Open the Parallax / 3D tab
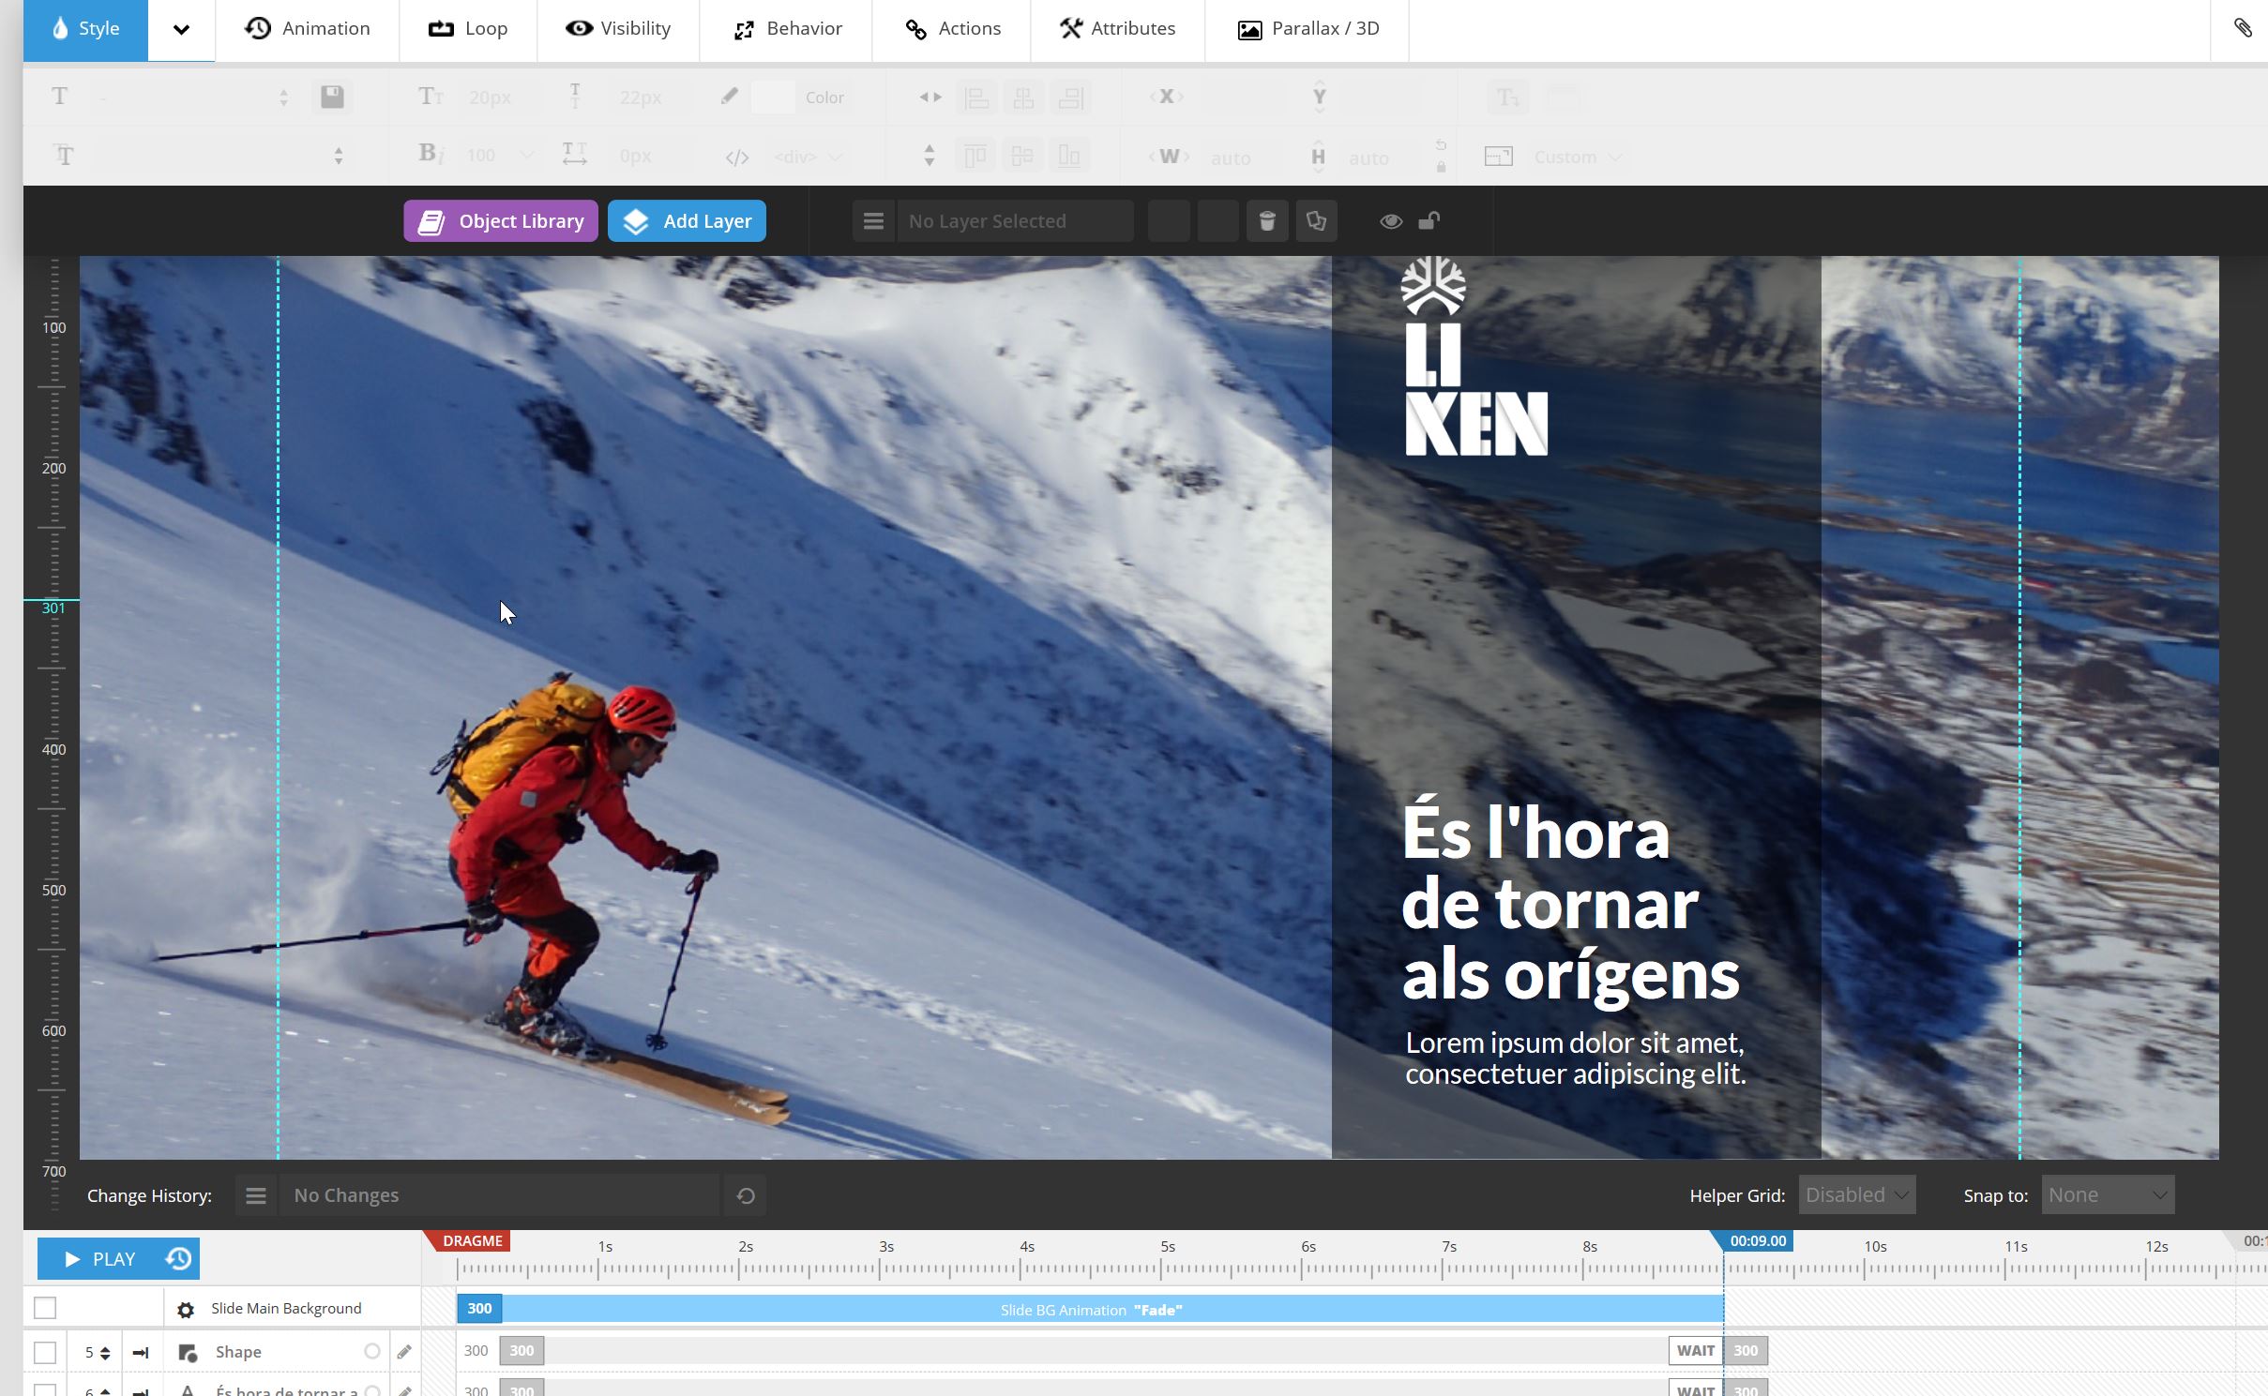Screen dimensions: 2268x1396 point(1308,29)
